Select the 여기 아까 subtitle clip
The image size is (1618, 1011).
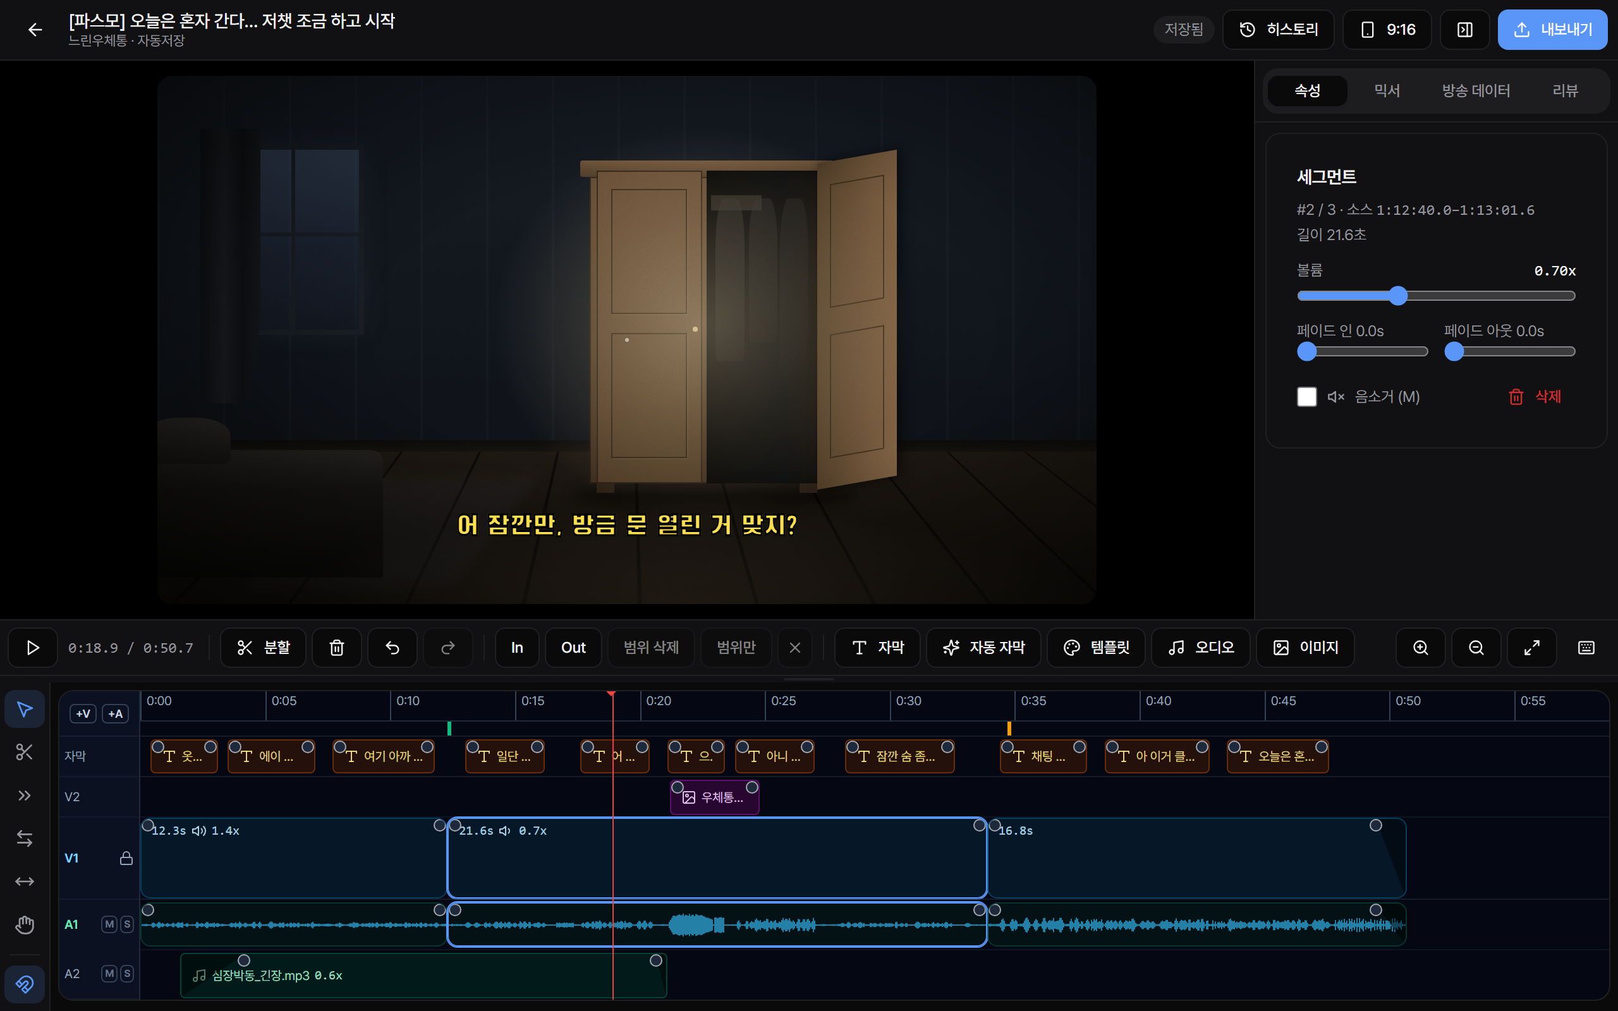pos(383,756)
